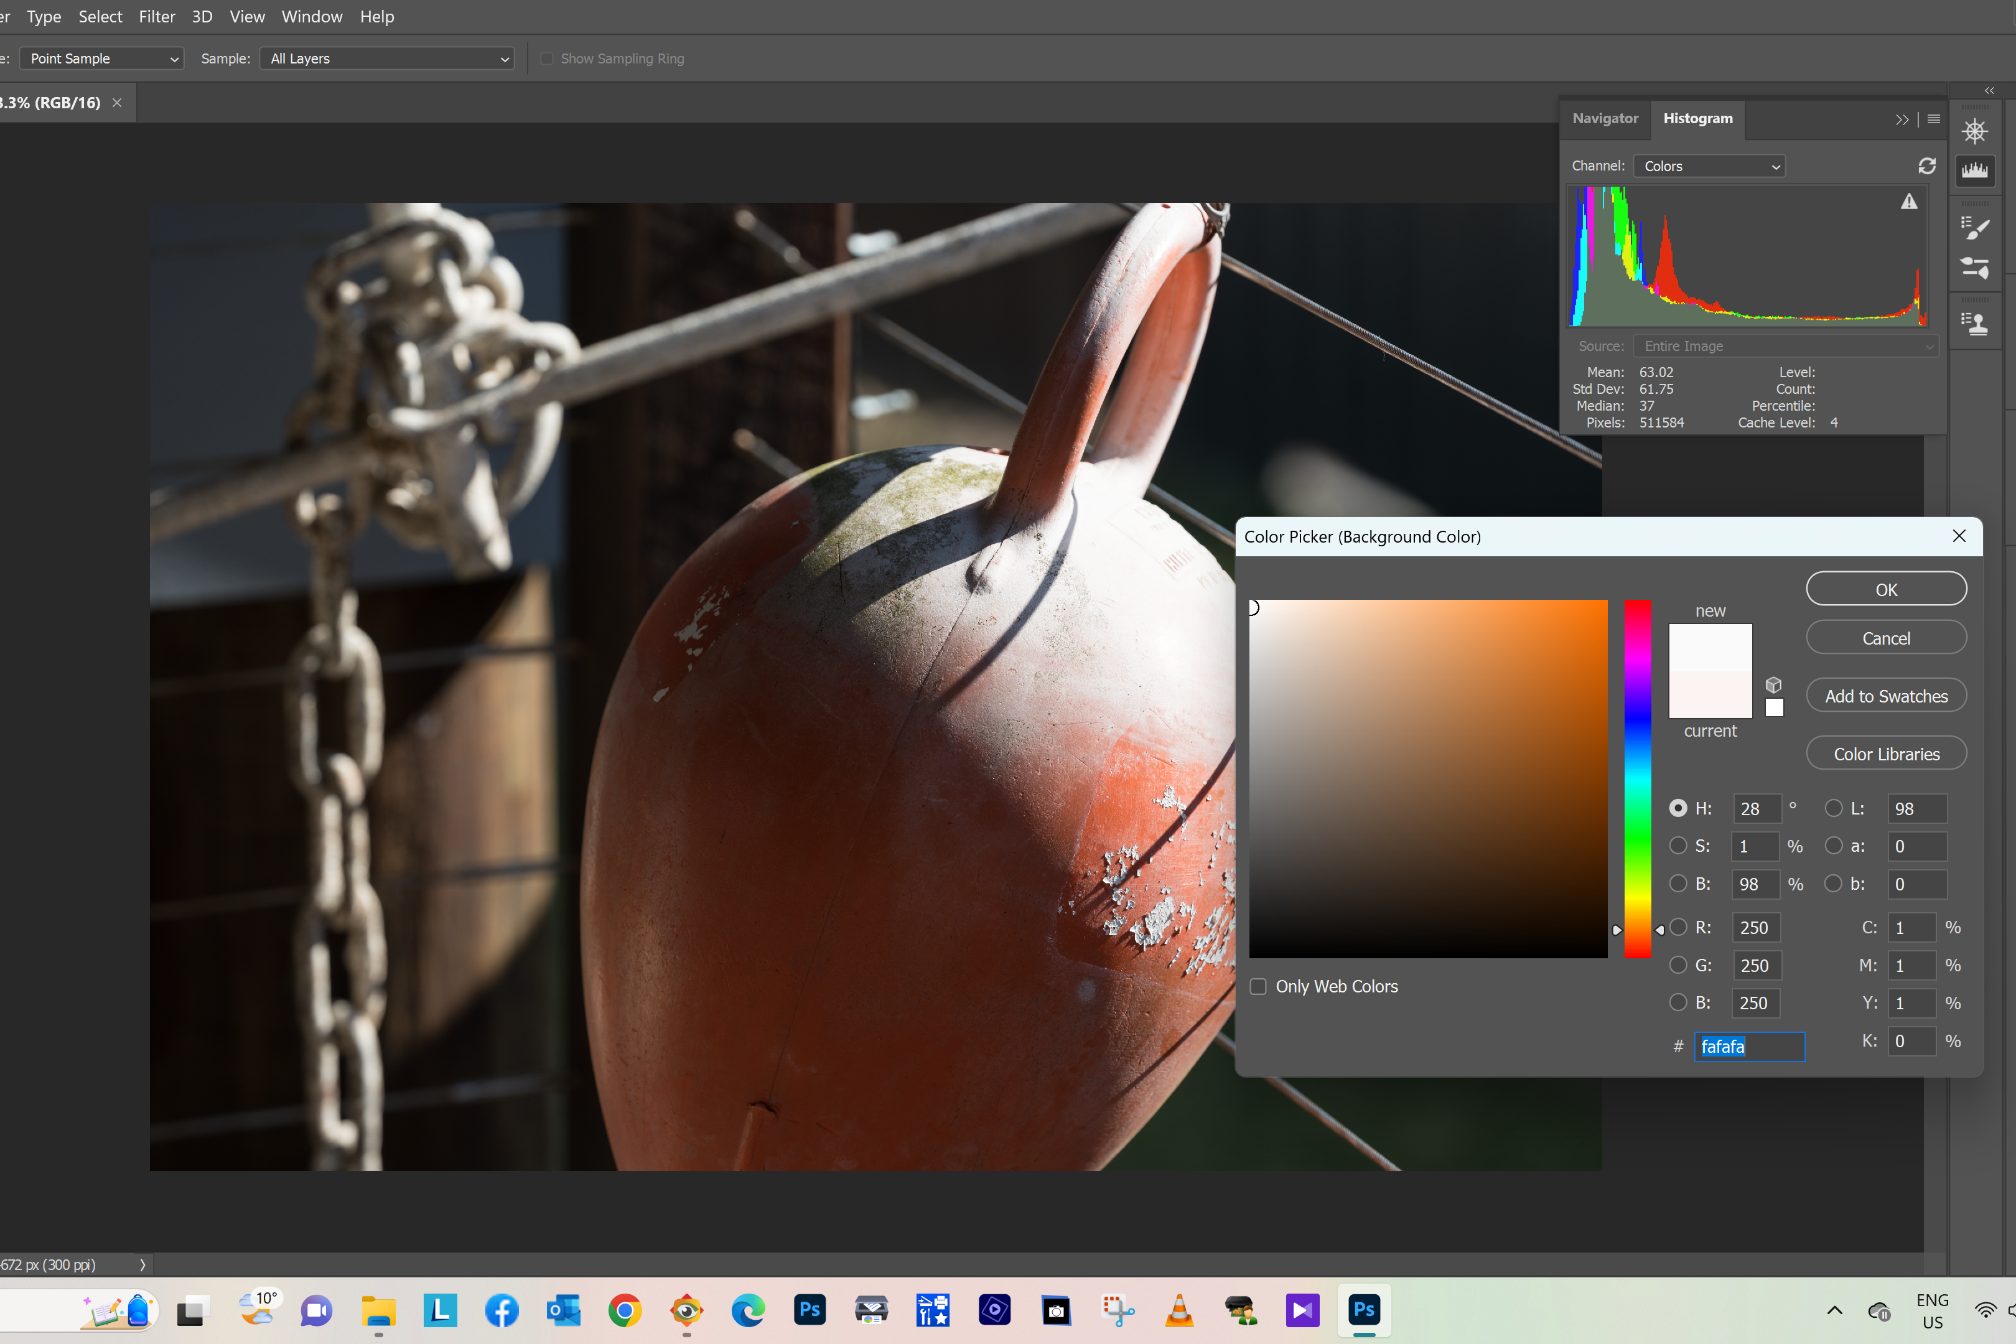Image resolution: width=2016 pixels, height=1344 pixels.
Task: Open the Navigator panel ship-wheel icon
Action: pos(1974,131)
